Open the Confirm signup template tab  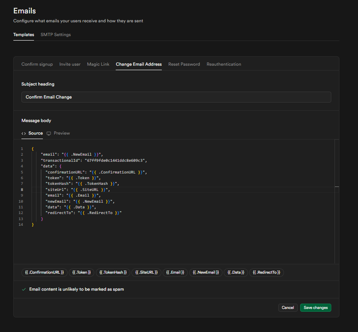[x=37, y=64]
